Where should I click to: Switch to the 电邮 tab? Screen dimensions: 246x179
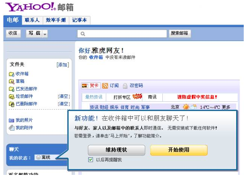click(x=13, y=20)
